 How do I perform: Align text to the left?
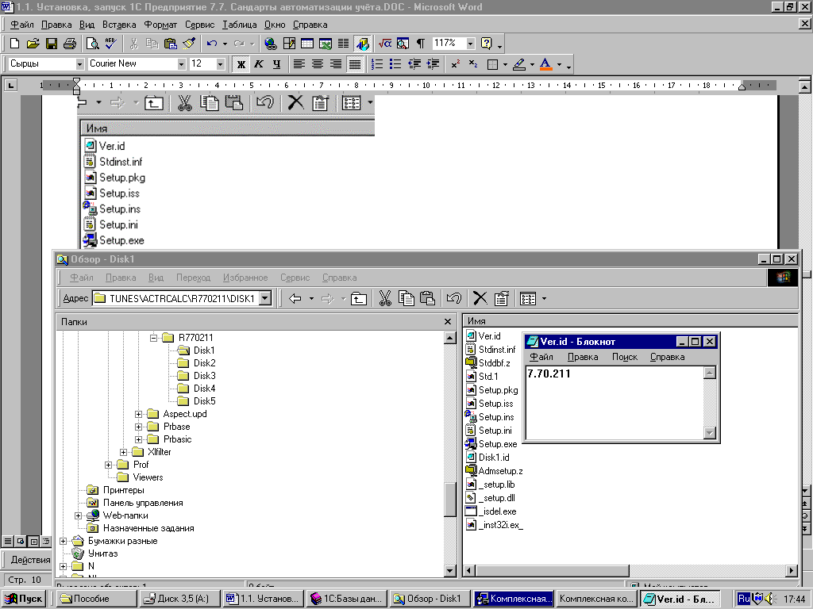299,64
